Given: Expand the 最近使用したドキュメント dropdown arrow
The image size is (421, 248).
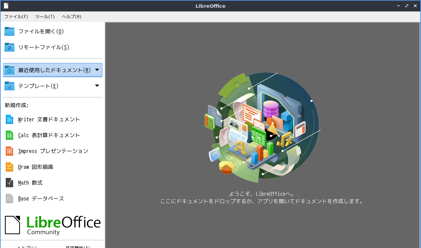Looking at the screenshot, I should (97, 70).
